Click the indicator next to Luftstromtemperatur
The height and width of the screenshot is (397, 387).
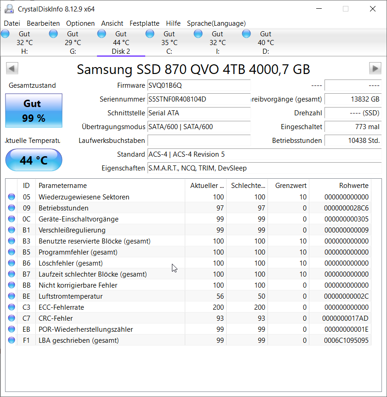click(11, 296)
